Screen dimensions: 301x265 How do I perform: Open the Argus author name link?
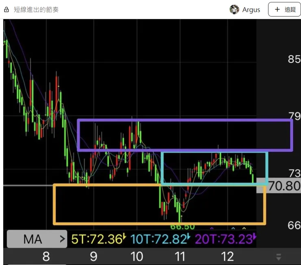251,10
